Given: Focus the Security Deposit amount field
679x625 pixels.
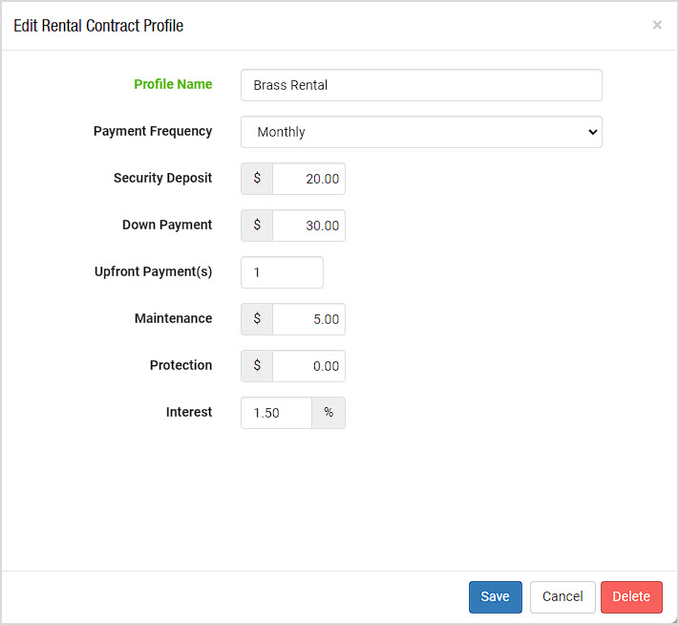Looking at the screenshot, I should tap(308, 179).
